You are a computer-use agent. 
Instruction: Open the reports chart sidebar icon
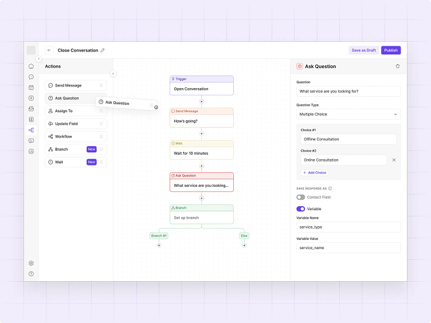point(31,151)
